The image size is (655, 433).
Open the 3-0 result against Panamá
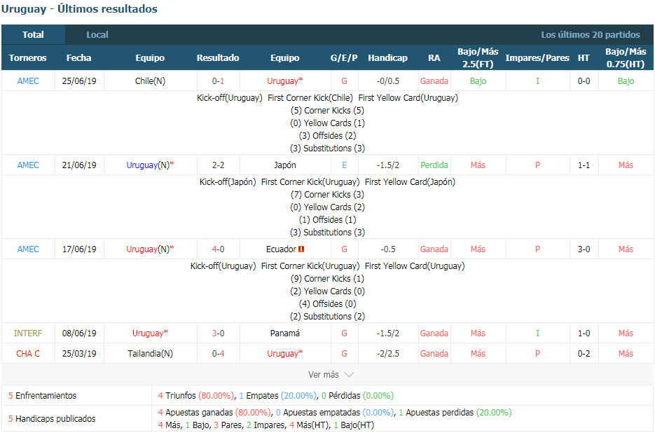click(x=218, y=333)
